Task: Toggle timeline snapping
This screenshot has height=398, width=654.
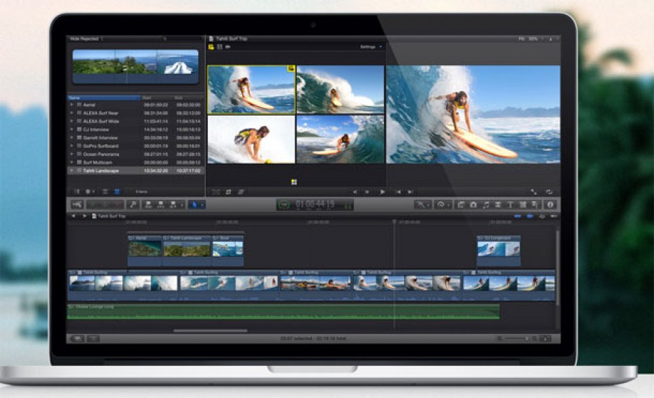Action: point(553,216)
